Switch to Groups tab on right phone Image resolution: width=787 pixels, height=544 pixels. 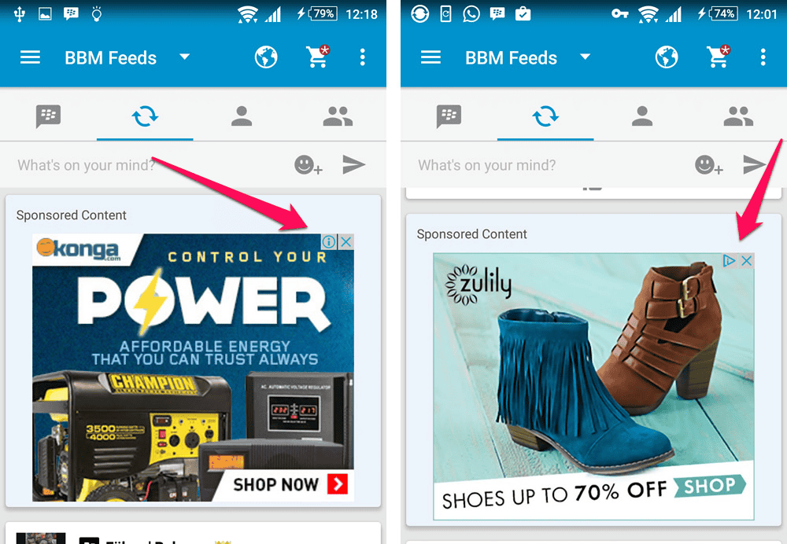[x=738, y=116]
